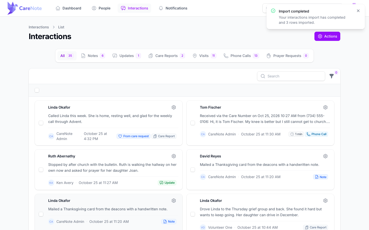This screenshot has height=230, width=369.
Task: Click the Ruth Abernathy name
Action: coord(62,156)
